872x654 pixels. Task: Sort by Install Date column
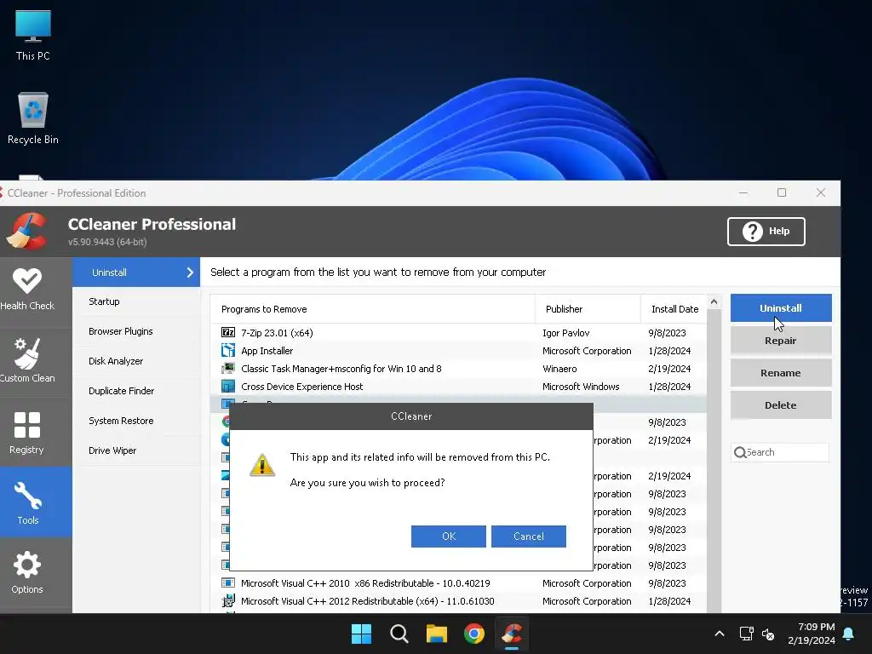674,309
